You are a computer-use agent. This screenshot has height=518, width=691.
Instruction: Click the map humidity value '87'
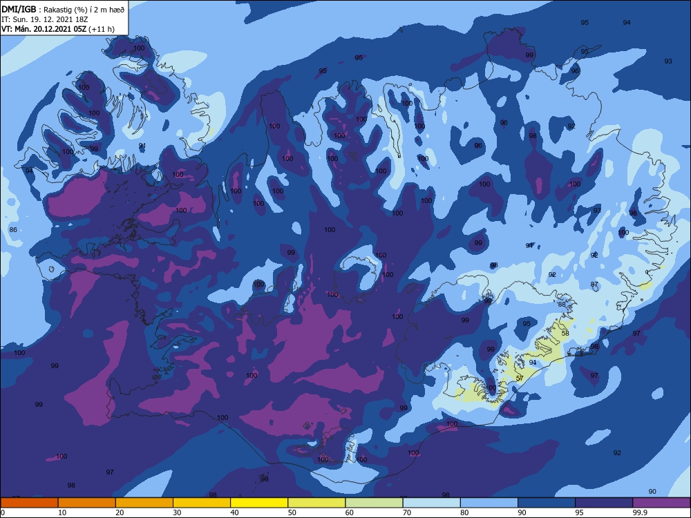point(594,284)
